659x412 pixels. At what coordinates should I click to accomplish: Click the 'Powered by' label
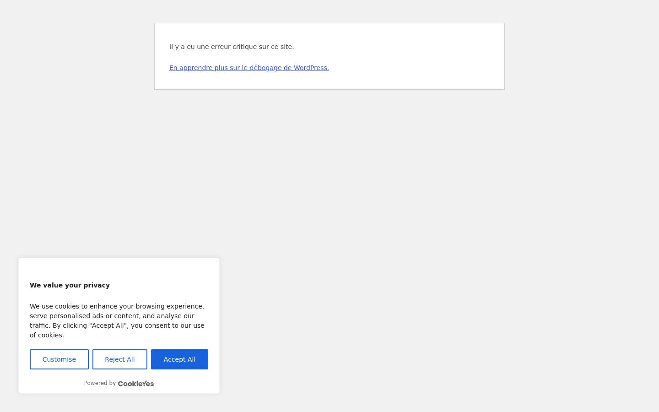[x=100, y=383]
